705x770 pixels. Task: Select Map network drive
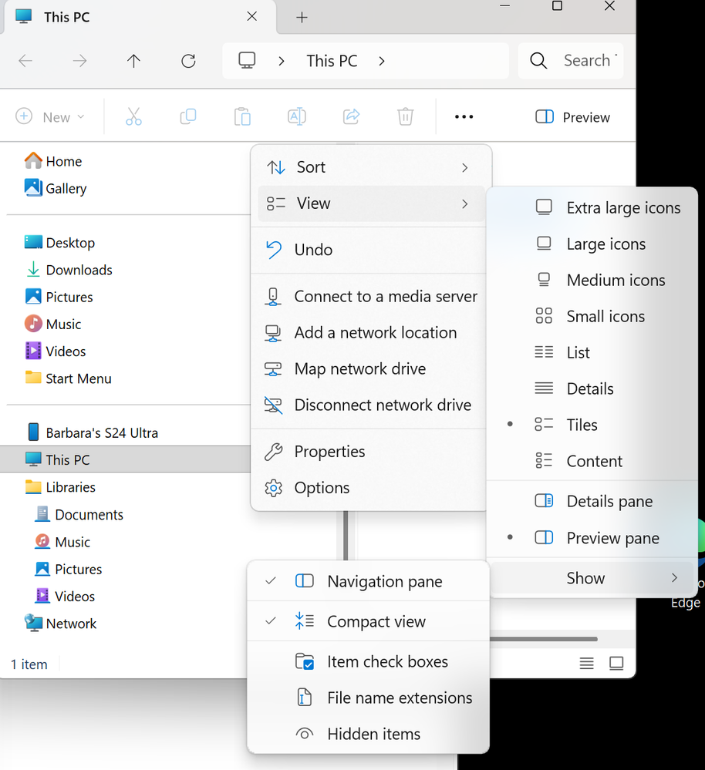coord(368,368)
